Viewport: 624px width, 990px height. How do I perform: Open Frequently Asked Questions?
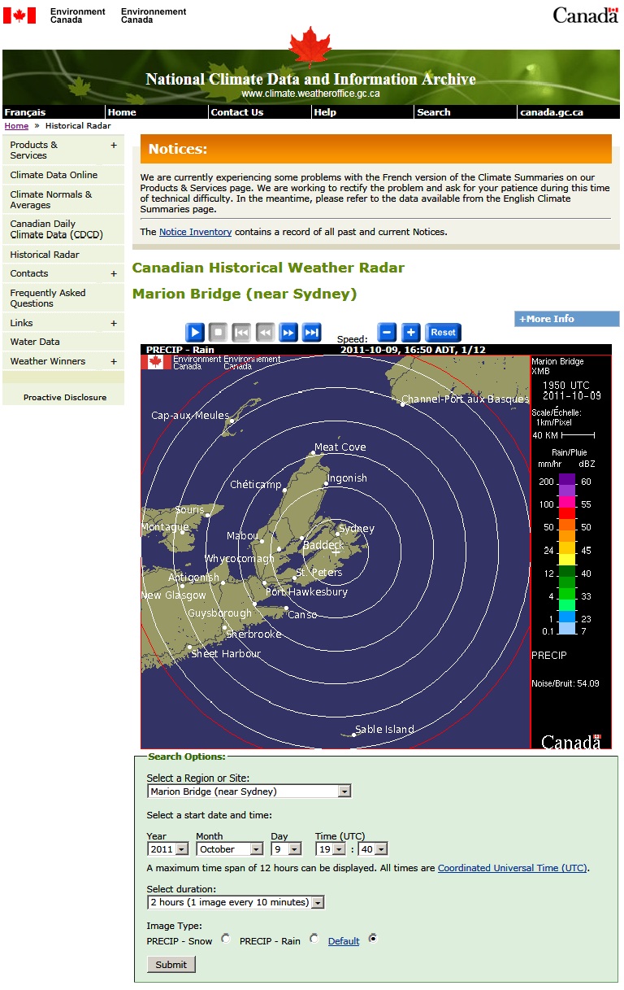click(x=48, y=298)
